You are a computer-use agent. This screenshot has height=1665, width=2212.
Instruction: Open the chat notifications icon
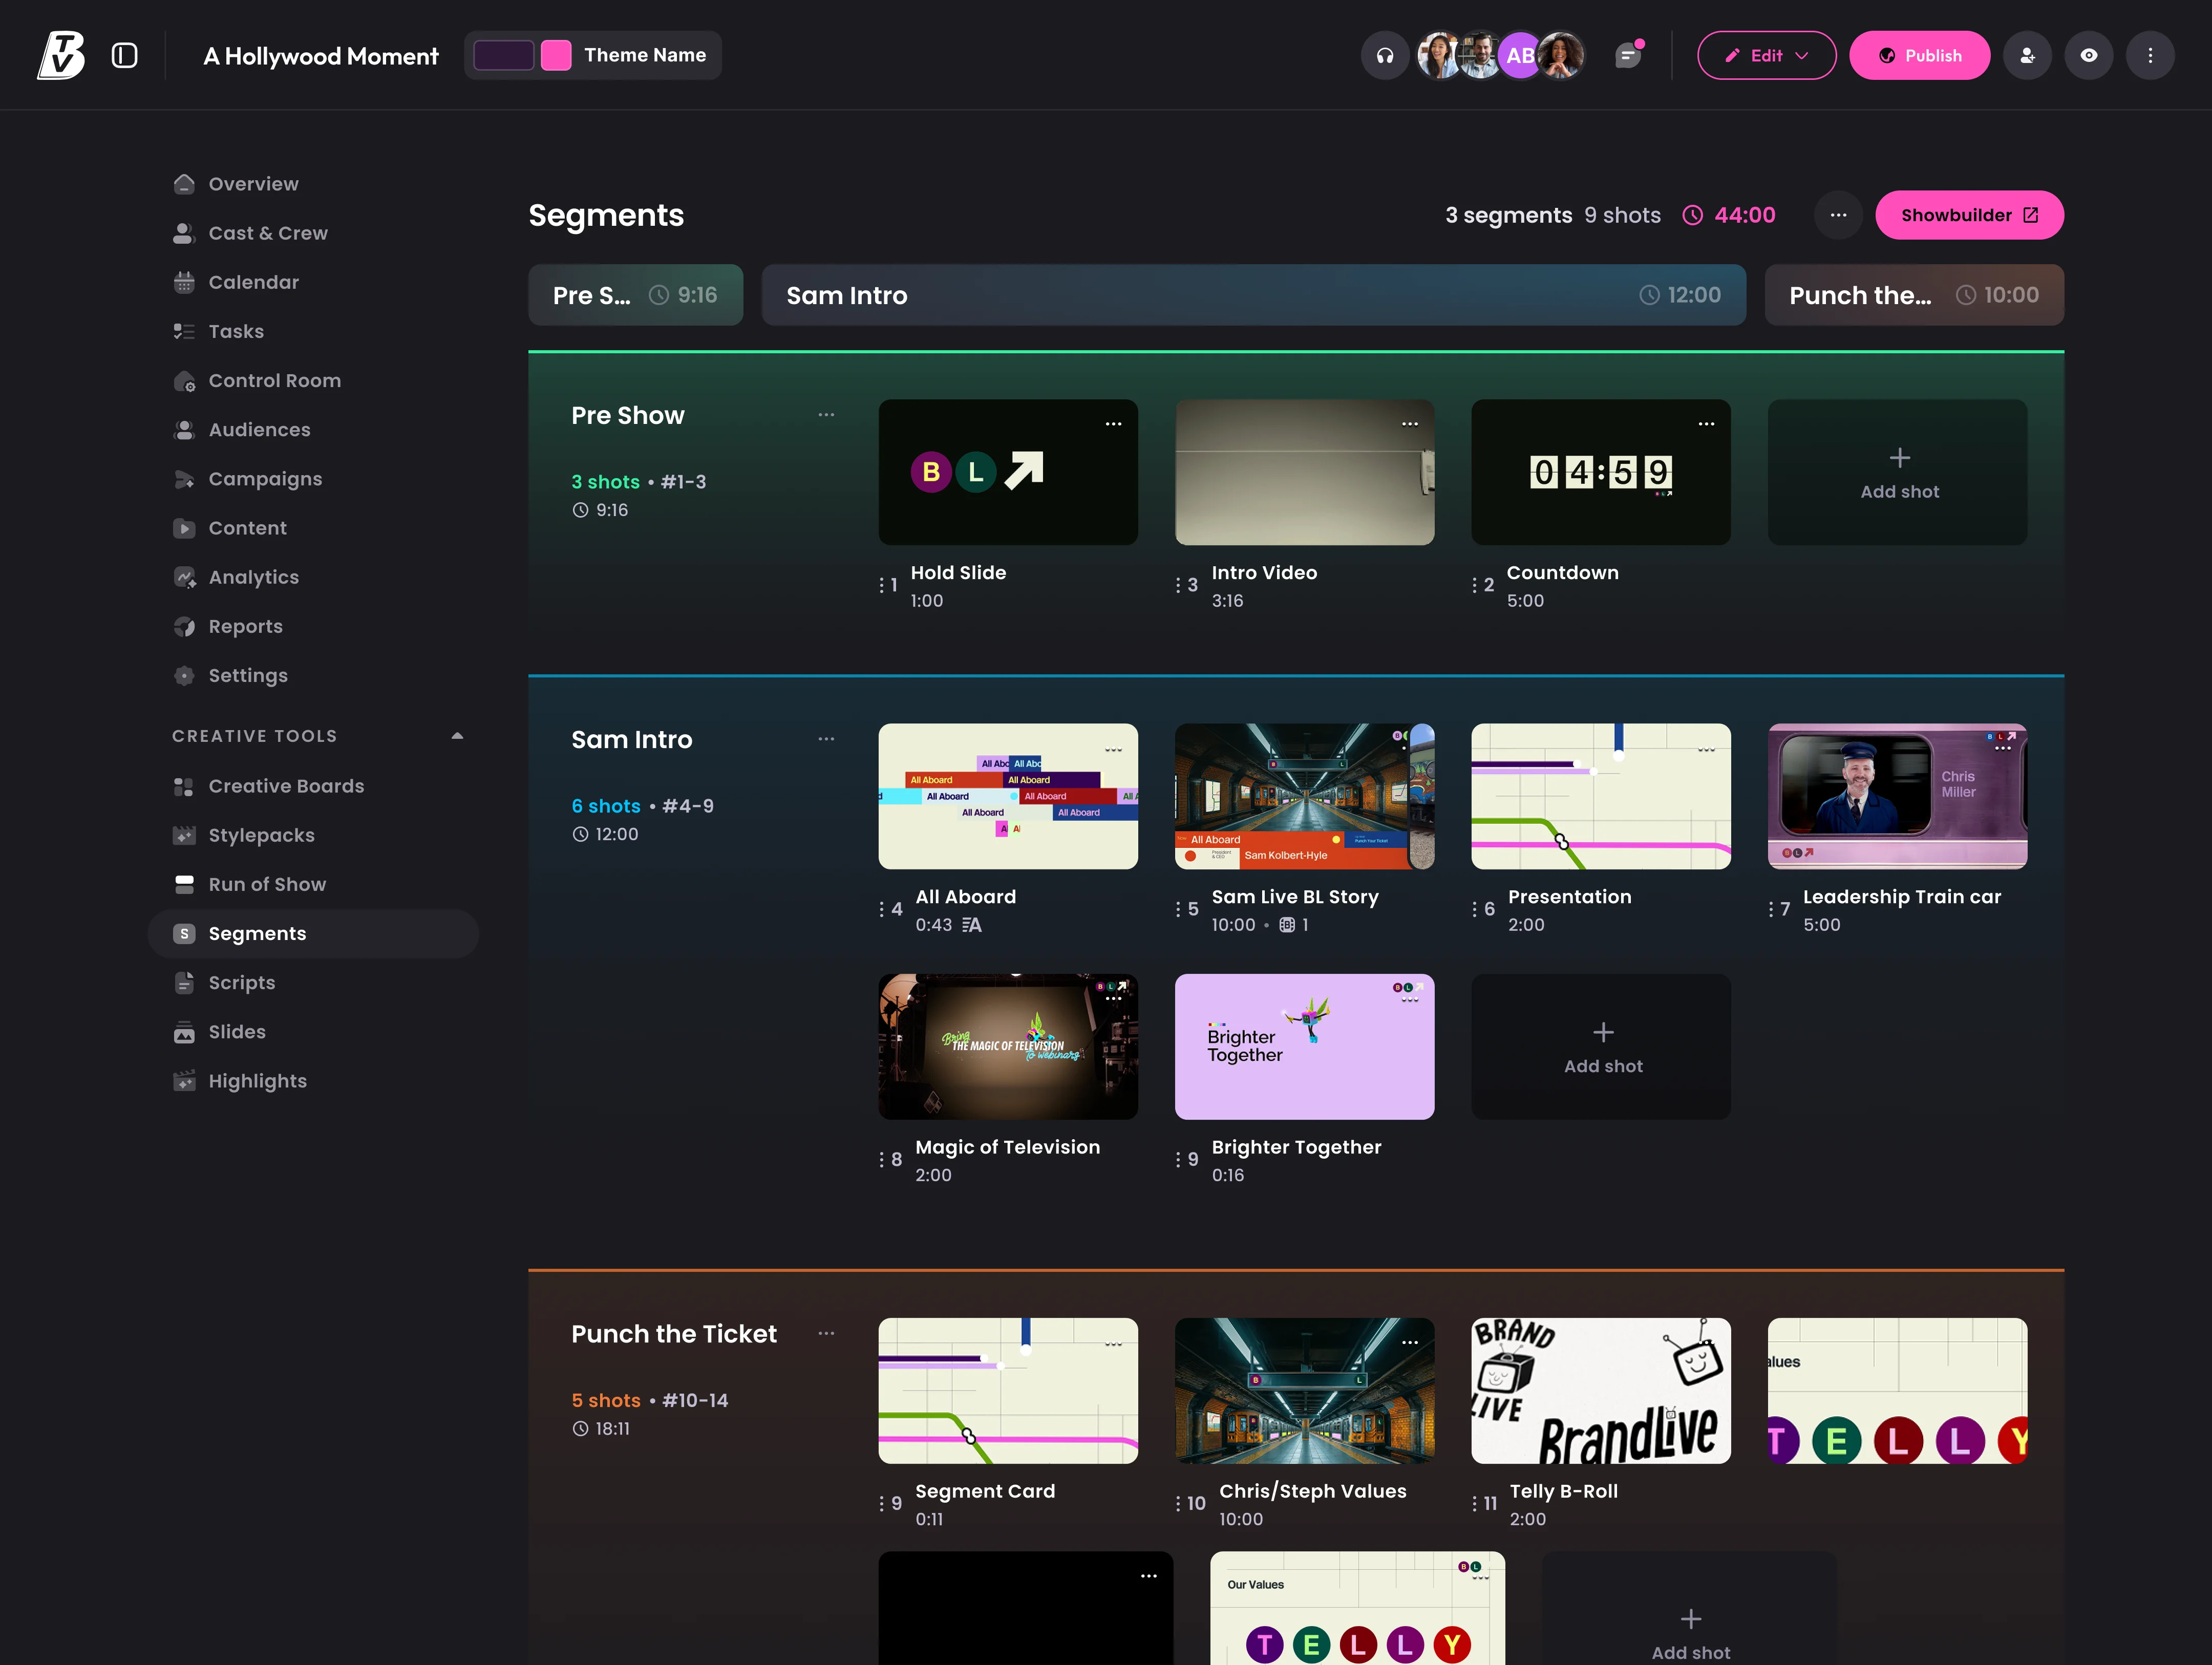[1629, 55]
